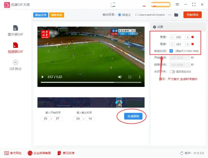Increase height with plus button

point(188,44)
